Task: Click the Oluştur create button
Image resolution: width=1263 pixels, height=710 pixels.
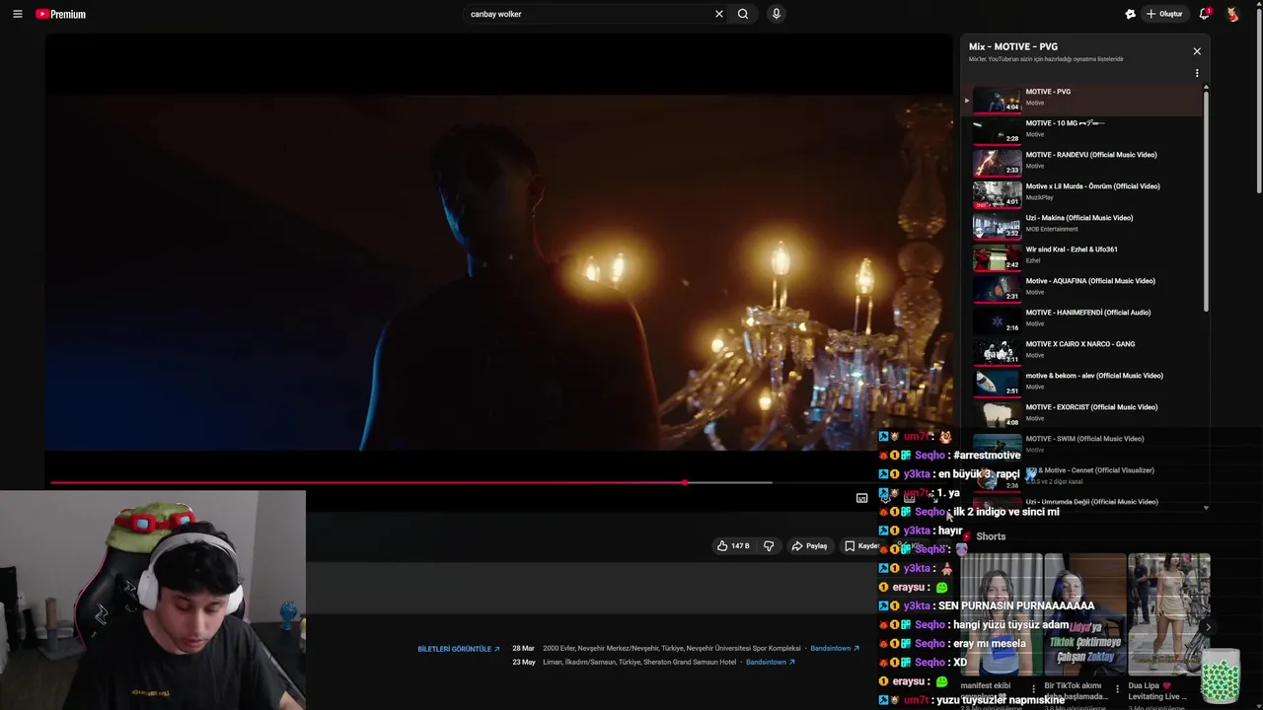Action: pyautogui.click(x=1164, y=14)
